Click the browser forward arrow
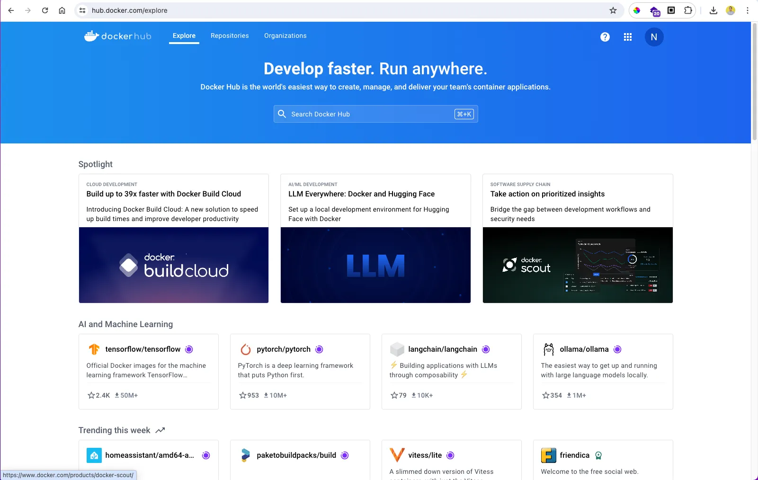 (x=28, y=10)
